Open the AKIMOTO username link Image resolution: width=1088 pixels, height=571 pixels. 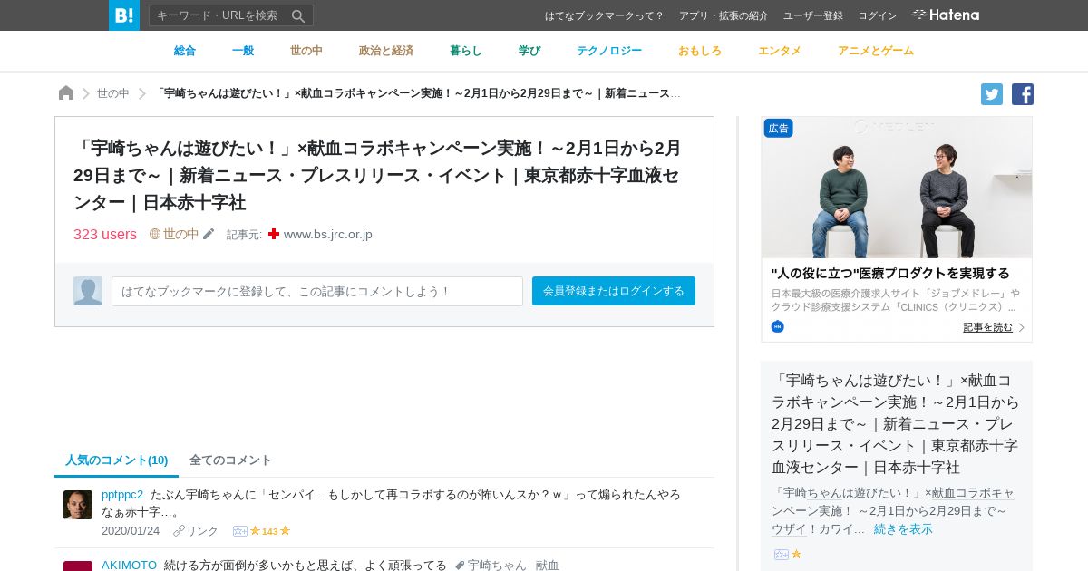click(x=129, y=565)
